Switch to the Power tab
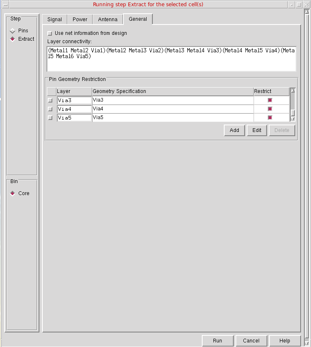This screenshot has height=347, width=311. [x=80, y=20]
